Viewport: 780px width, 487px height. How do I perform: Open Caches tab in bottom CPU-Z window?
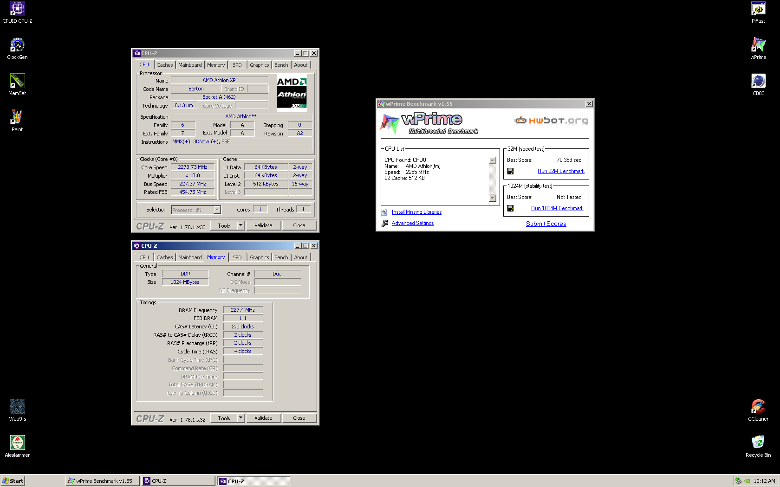tap(164, 257)
